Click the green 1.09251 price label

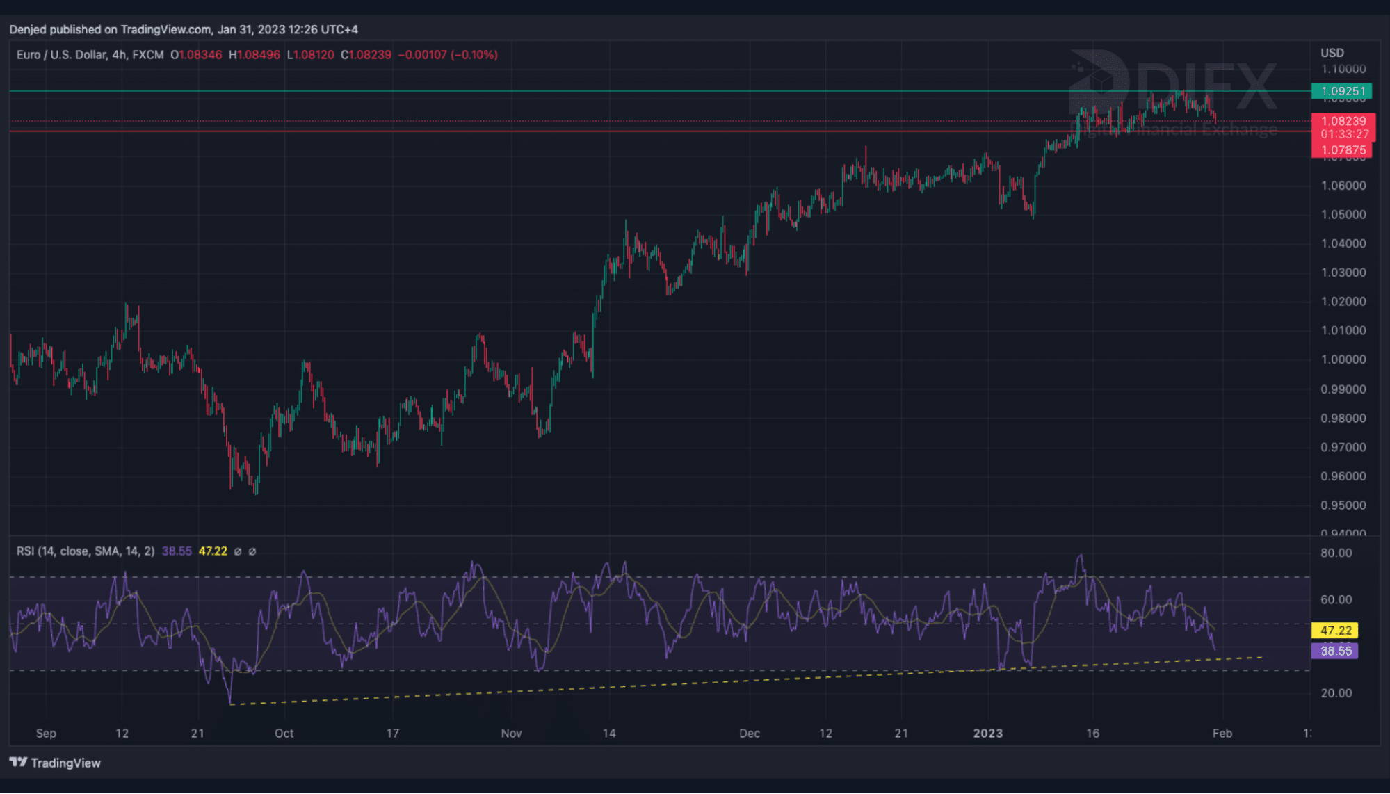1342,91
